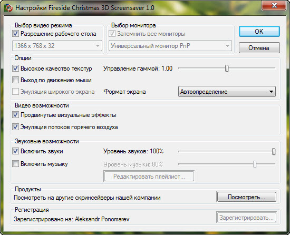Open the 'Формат экрана' Автоопределение dropdown
Viewport: 290px width, 235px height.
[227, 92]
